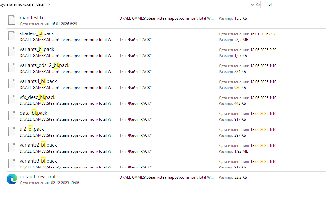This screenshot has height=201, width=326.
Task: Click shaders_bl.pack date 16.01.2026 8:28
Action: coord(263,34)
